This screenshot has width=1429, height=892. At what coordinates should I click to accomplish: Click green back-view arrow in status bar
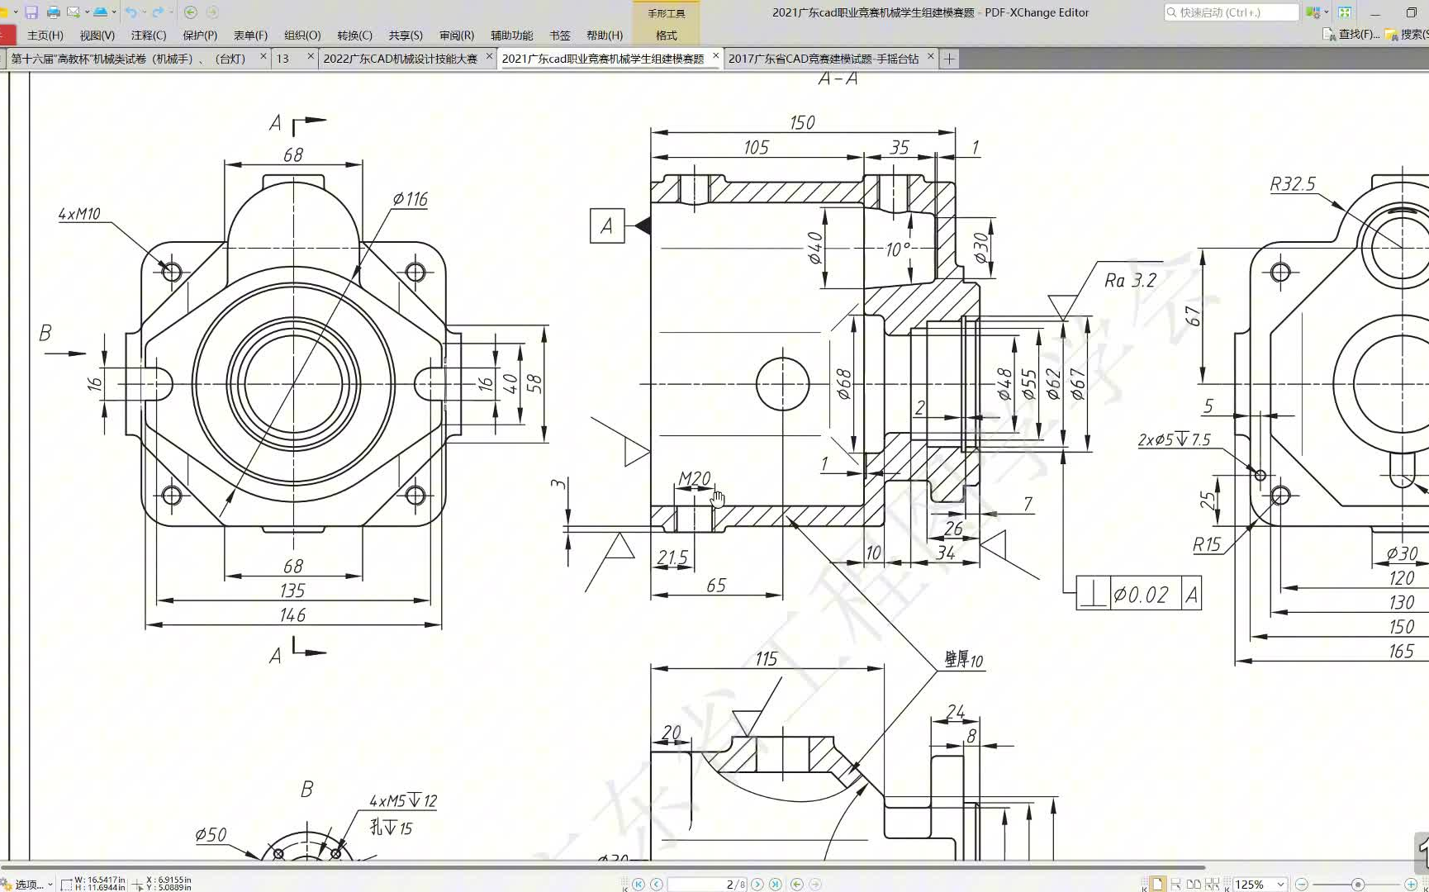[x=797, y=884]
